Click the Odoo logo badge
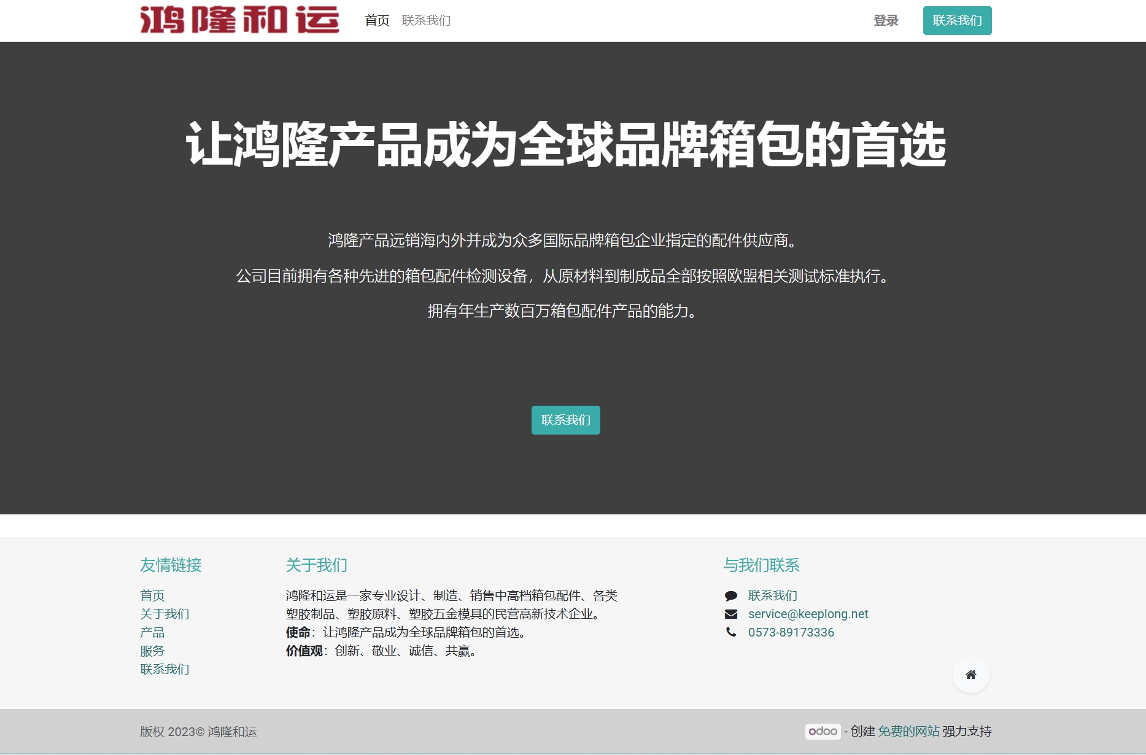This screenshot has width=1146, height=755. [x=823, y=731]
